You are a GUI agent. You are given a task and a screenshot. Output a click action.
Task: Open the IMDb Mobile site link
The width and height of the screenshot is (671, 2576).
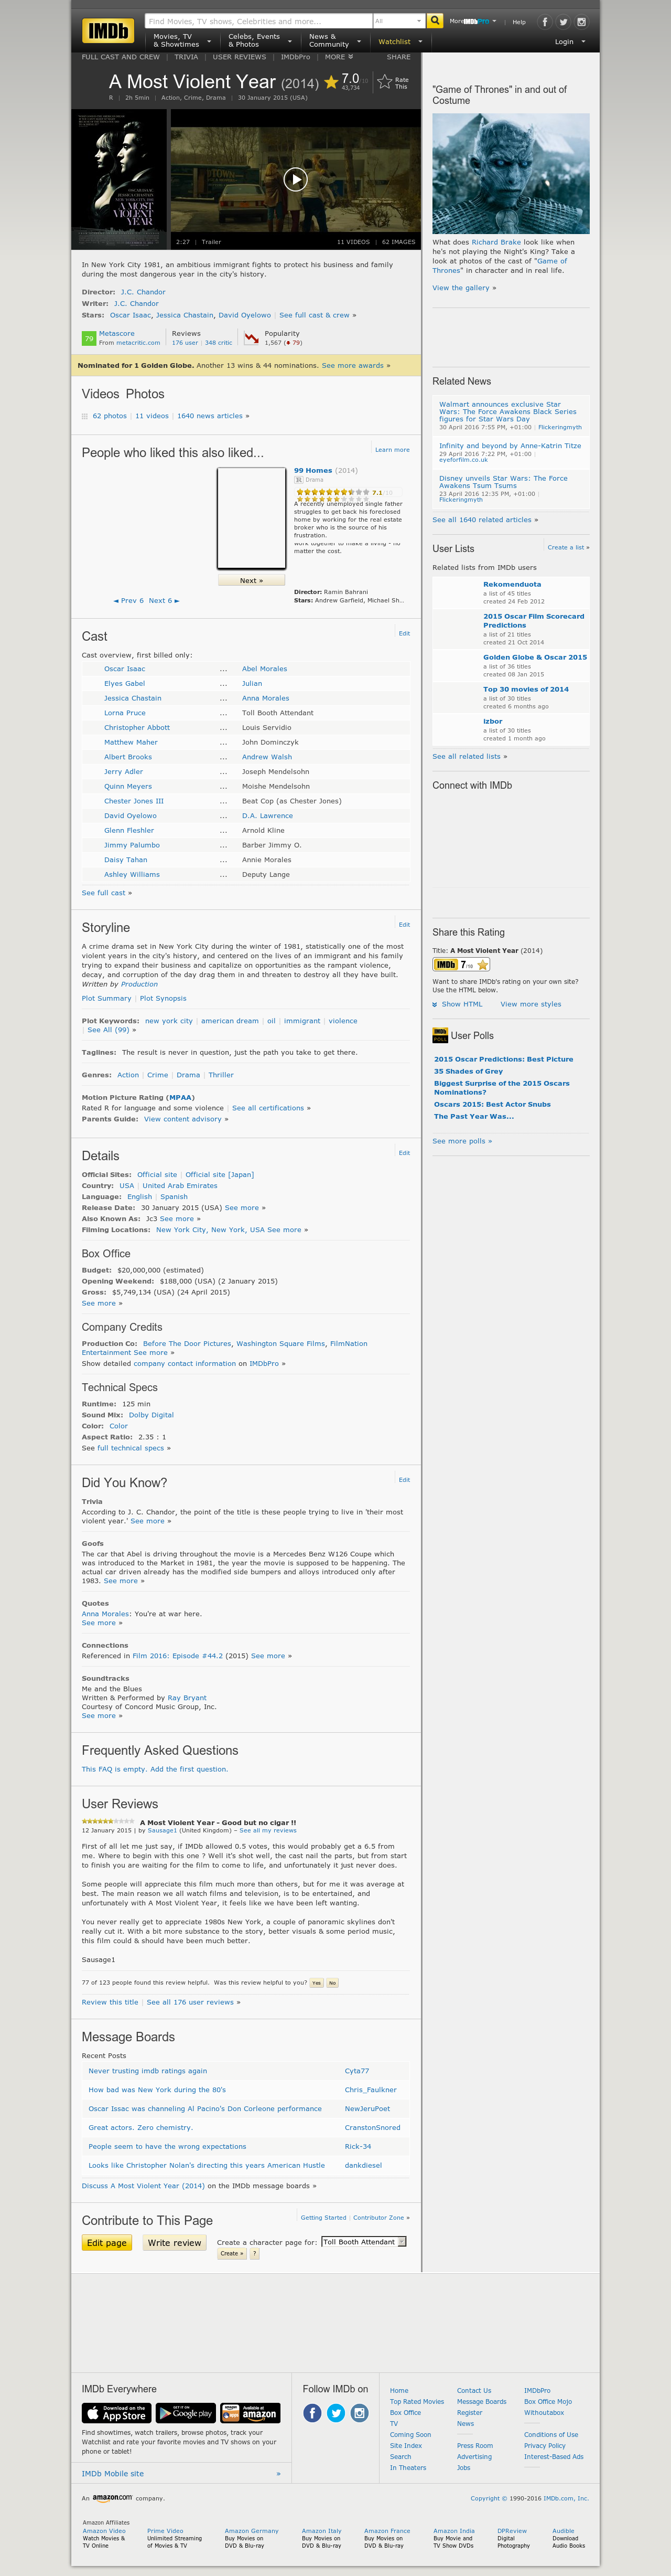tap(113, 2473)
